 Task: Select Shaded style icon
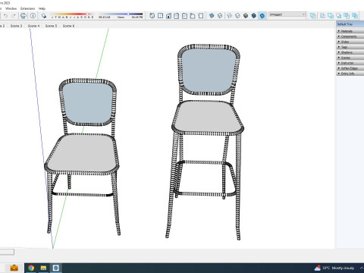click(x=246, y=16)
